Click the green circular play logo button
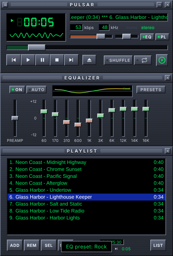 pos(162,60)
